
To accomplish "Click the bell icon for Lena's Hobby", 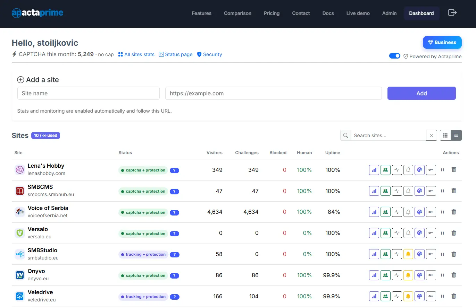I will (408, 170).
